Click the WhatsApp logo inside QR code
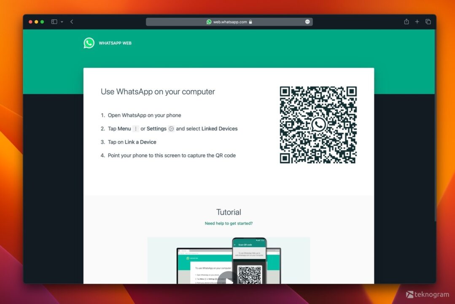The image size is (455, 304). coord(318,125)
